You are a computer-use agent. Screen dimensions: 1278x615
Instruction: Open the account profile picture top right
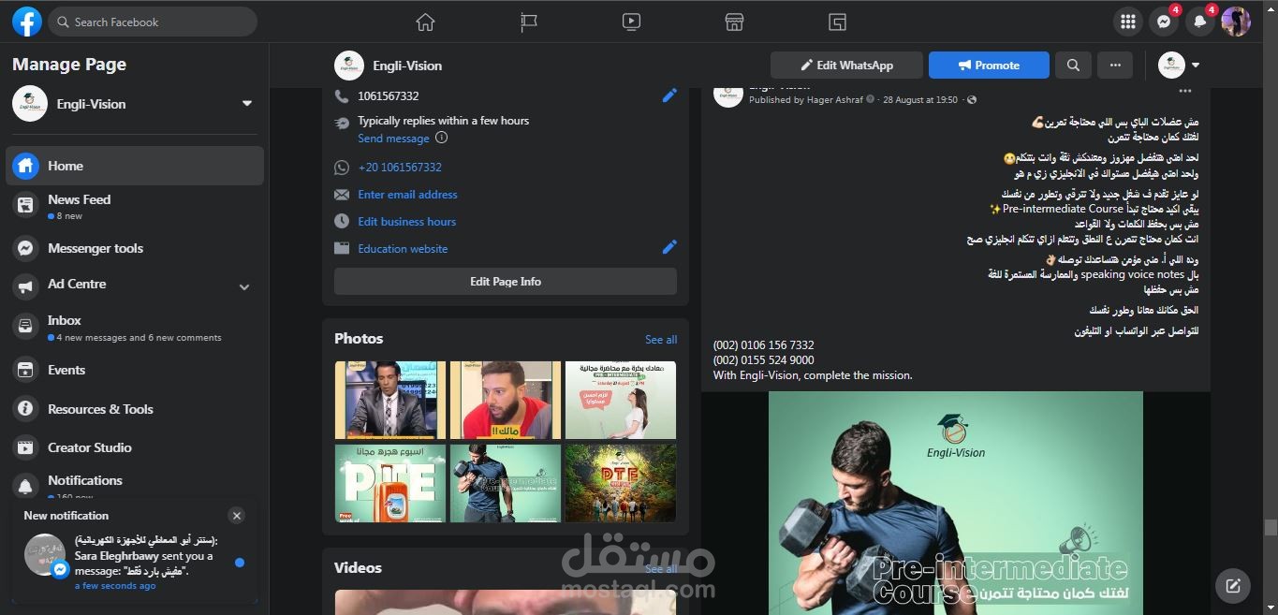tap(1236, 22)
